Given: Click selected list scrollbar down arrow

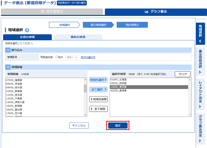Looking at the screenshot, I should pos(190,115).
